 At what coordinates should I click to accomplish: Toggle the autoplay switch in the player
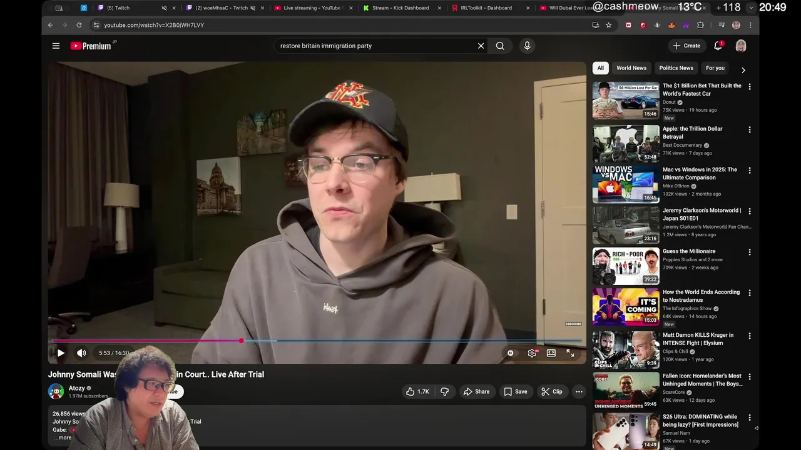[x=511, y=353]
